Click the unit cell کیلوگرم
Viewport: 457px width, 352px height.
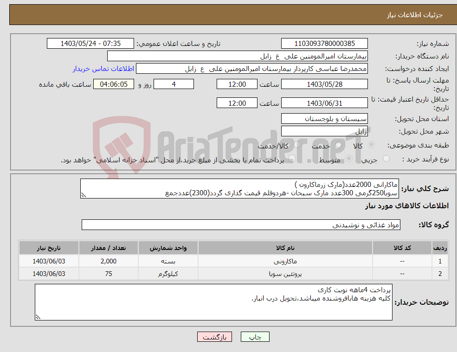pyautogui.click(x=168, y=274)
